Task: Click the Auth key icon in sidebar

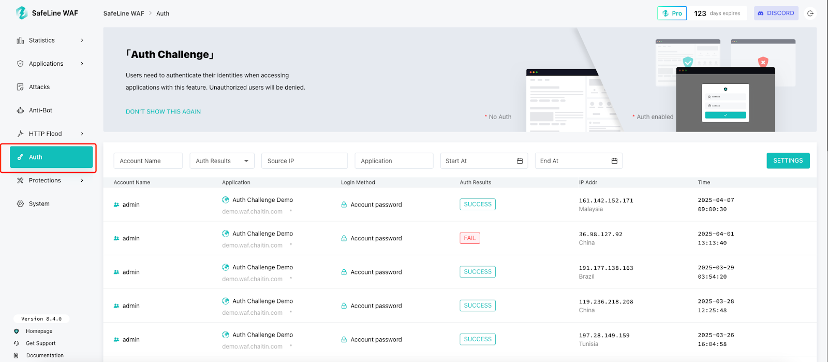Action: (x=20, y=157)
